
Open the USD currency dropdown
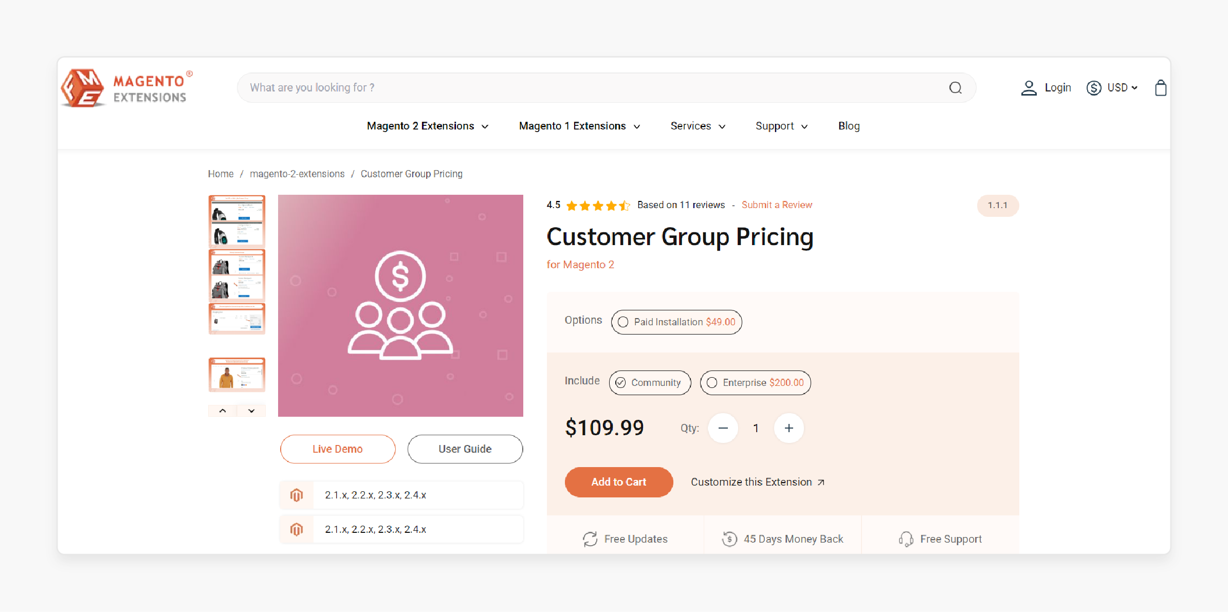point(1122,88)
